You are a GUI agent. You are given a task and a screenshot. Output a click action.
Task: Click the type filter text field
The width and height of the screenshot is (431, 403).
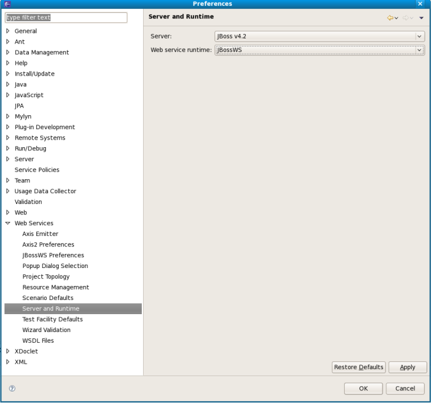[x=66, y=18]
